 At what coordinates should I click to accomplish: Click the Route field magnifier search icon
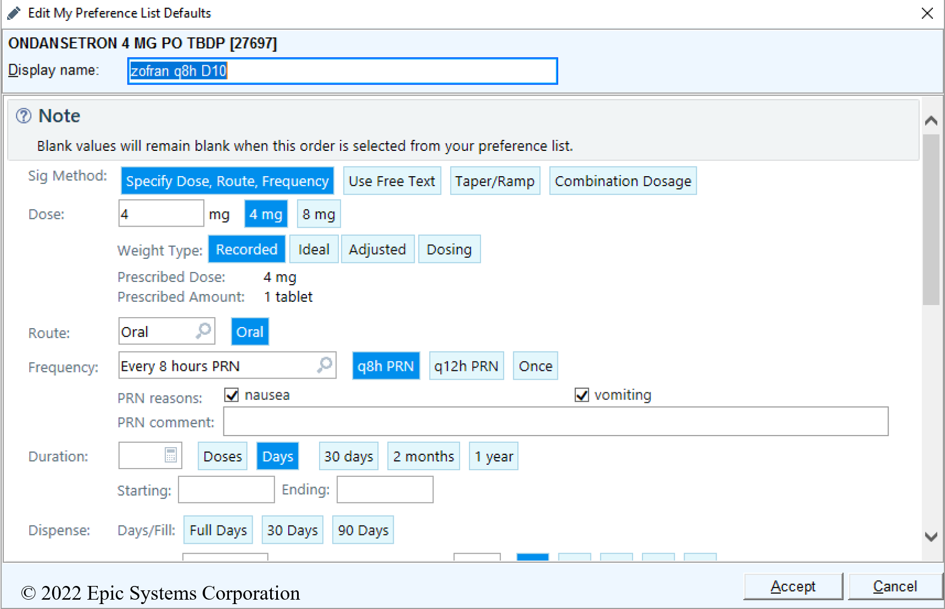pyautogui.click(x=204, y=331)
